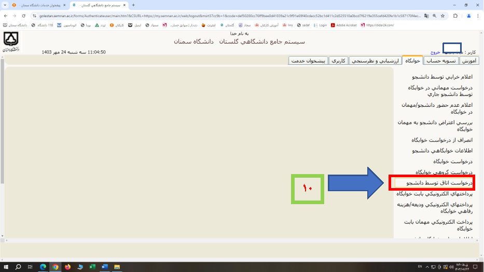484x272 pixels.
Task: Open a new browser tab with plus button
Action: [x=133, y=5]
